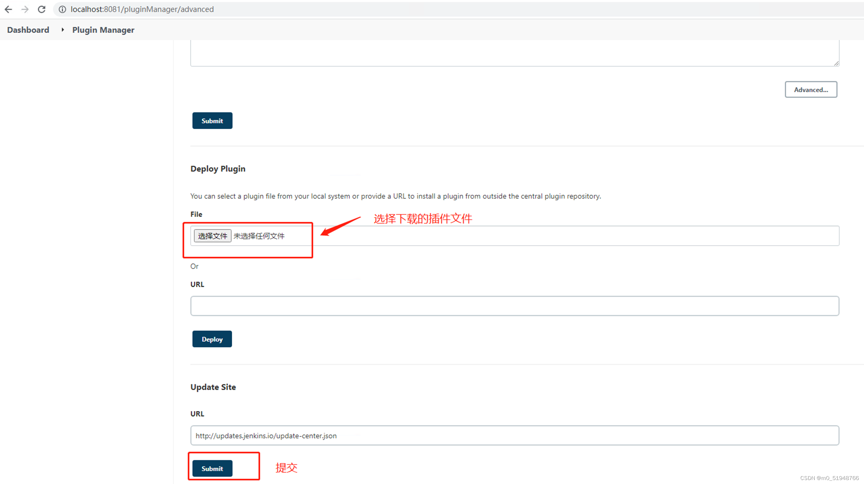This screenshot has width=864, height=484.
Task: Submit the proxy configuration form above Deploy Plugin
Action: pos(212,120)
